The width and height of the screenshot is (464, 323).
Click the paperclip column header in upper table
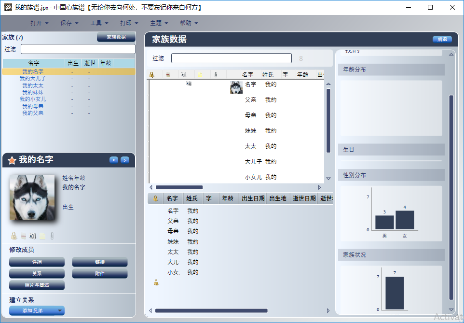[x=216, y=75]
